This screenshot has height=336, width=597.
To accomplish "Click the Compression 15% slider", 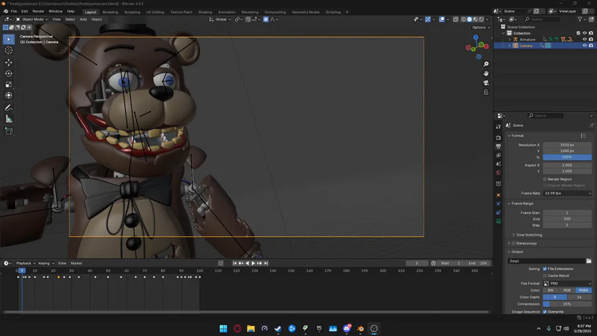I will 567,304.
